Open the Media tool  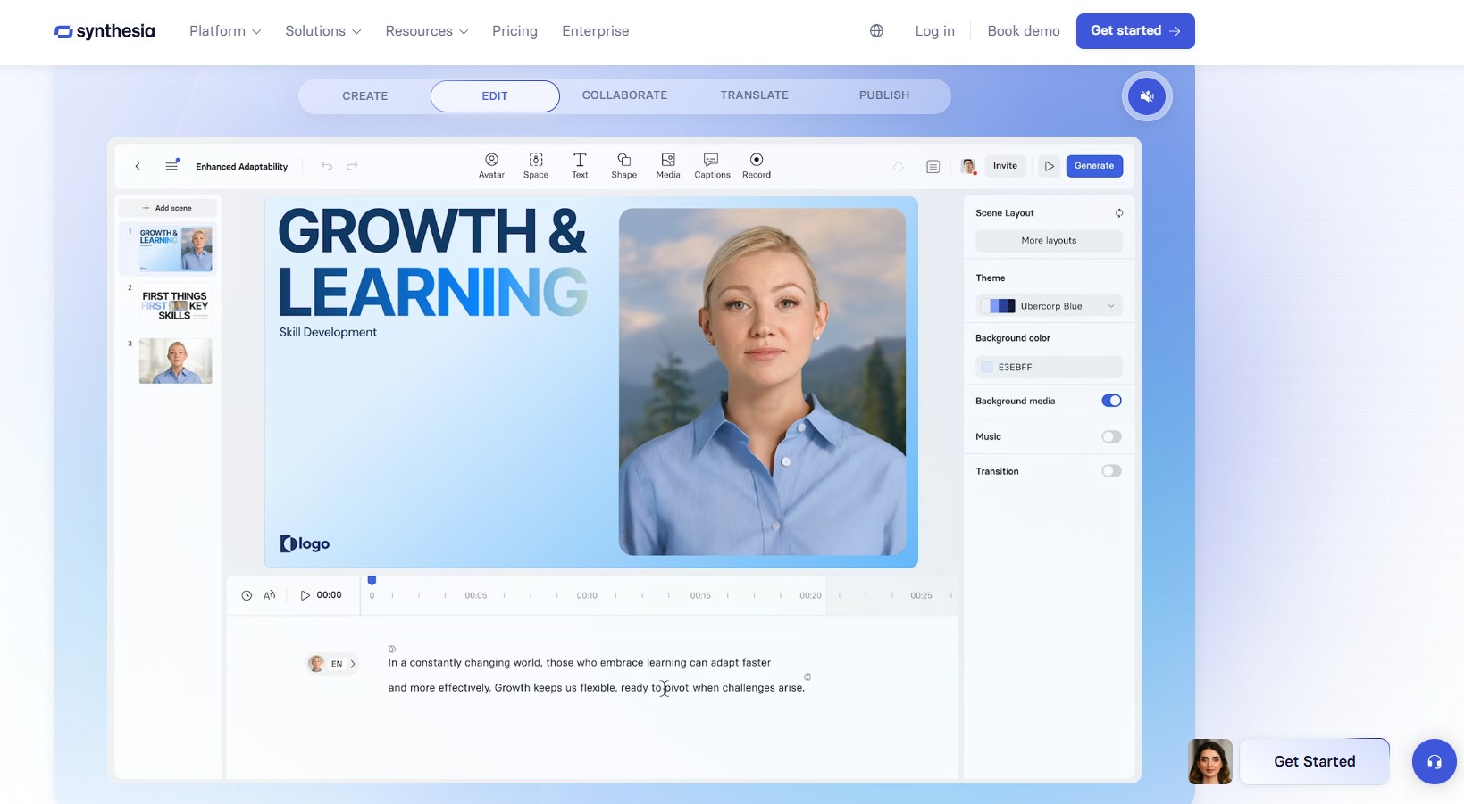[668, 165]
